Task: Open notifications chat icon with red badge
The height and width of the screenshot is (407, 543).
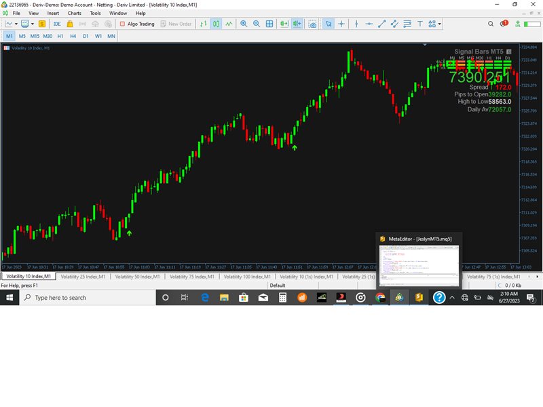Action: pos(504,24)
